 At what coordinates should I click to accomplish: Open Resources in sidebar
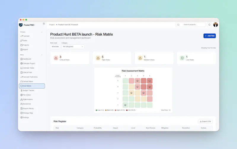coord(26,104)
